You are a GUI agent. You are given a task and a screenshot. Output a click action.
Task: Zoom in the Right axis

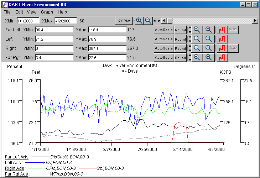point(209,48)
